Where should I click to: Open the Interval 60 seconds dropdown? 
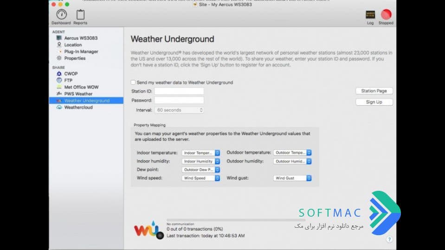point(179,110)
